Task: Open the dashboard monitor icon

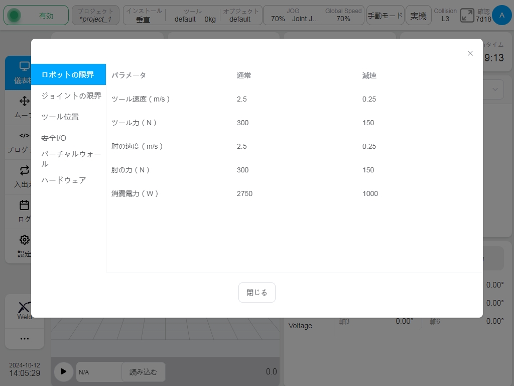Action: (x=24, y=67)
